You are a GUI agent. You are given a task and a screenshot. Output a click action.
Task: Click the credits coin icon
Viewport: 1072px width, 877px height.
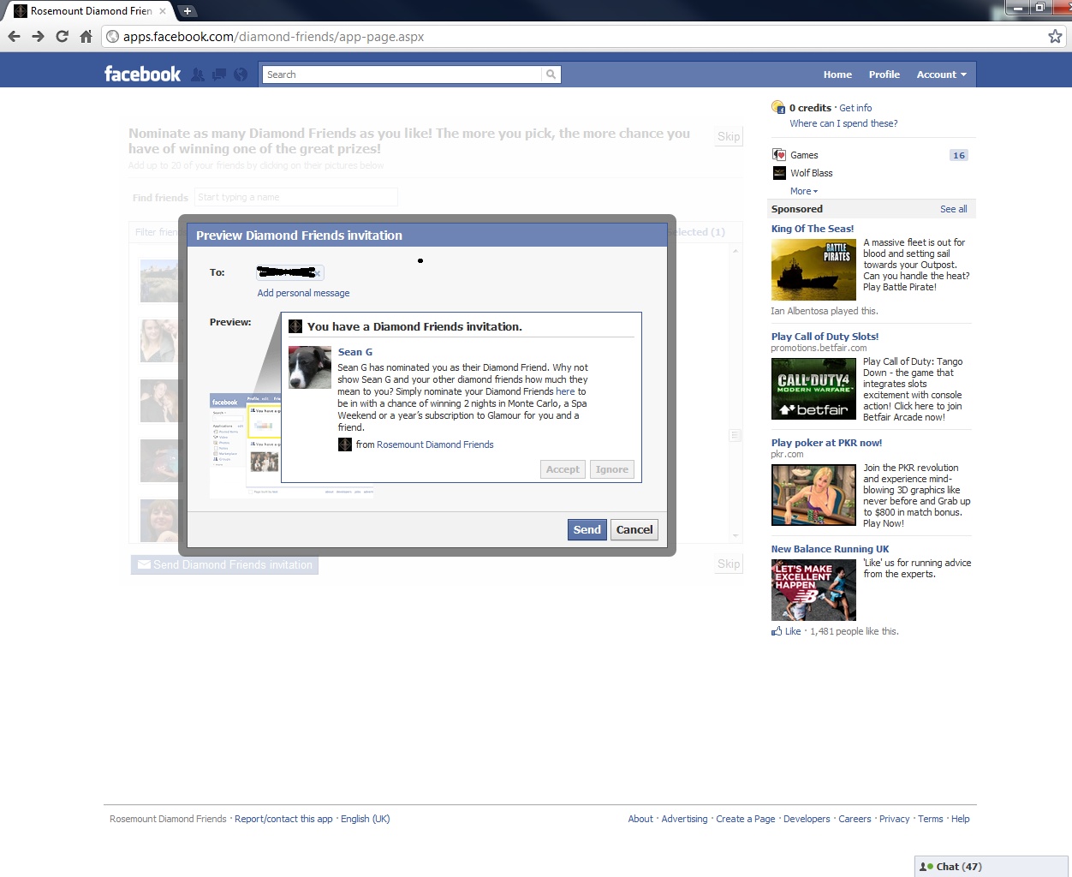[778, 107]
